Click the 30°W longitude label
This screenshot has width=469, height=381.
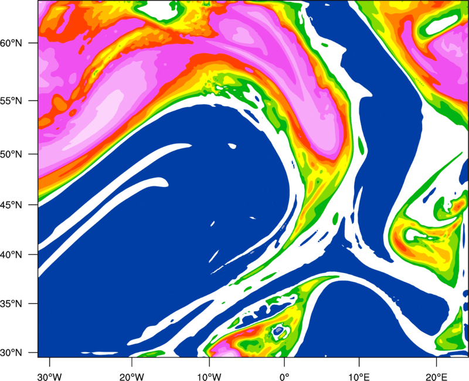click(x=49, y=377)
